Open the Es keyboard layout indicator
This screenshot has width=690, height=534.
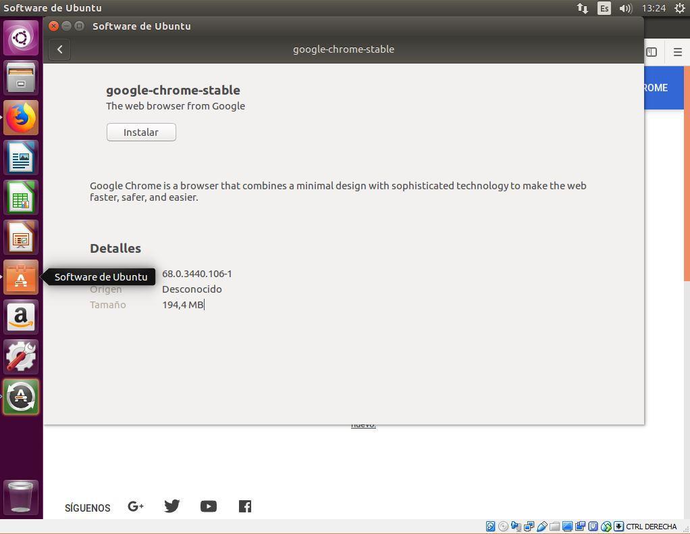(x=603, y=8)
